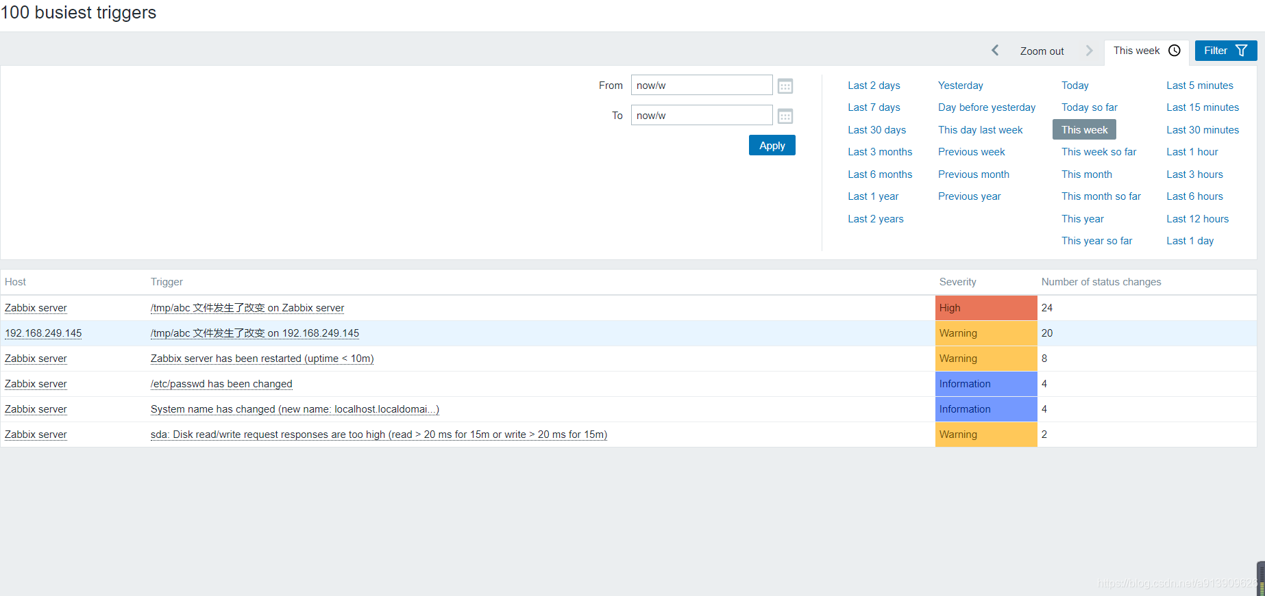The height and width of the screenshot is (596, 1265).
Task: Pick This month so far
Action: coord(1101,196)
